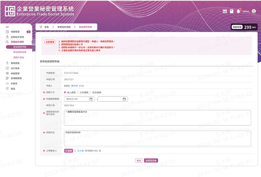Open the sidebar menu beside the gear icon

tap(15, 73)
